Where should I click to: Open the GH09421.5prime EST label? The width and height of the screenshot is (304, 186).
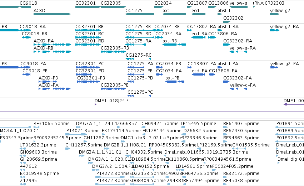click(x=160, y=124)
